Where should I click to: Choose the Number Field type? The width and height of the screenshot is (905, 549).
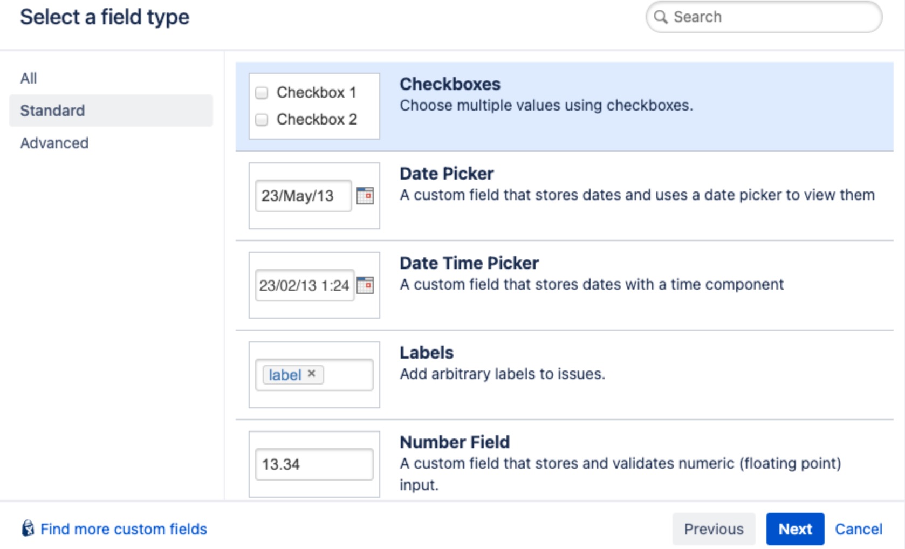[564, 461]
